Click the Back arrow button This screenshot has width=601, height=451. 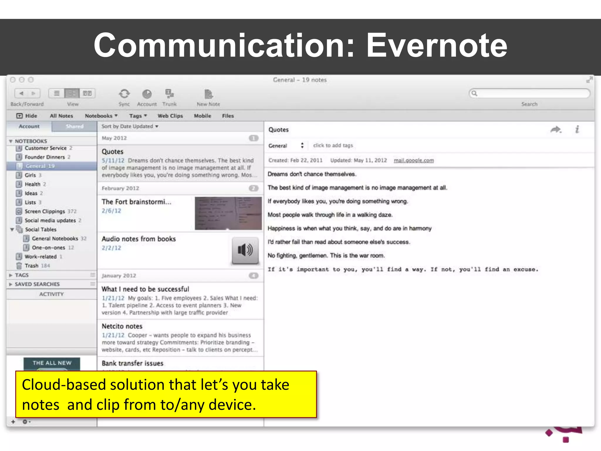(21, 93)
